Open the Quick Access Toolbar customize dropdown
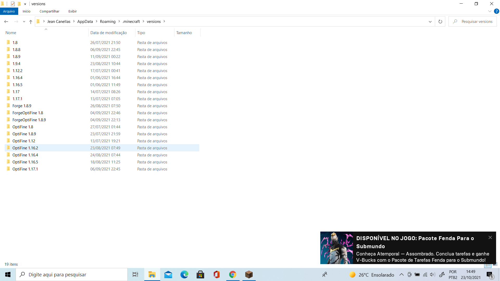 pos(25,4)
